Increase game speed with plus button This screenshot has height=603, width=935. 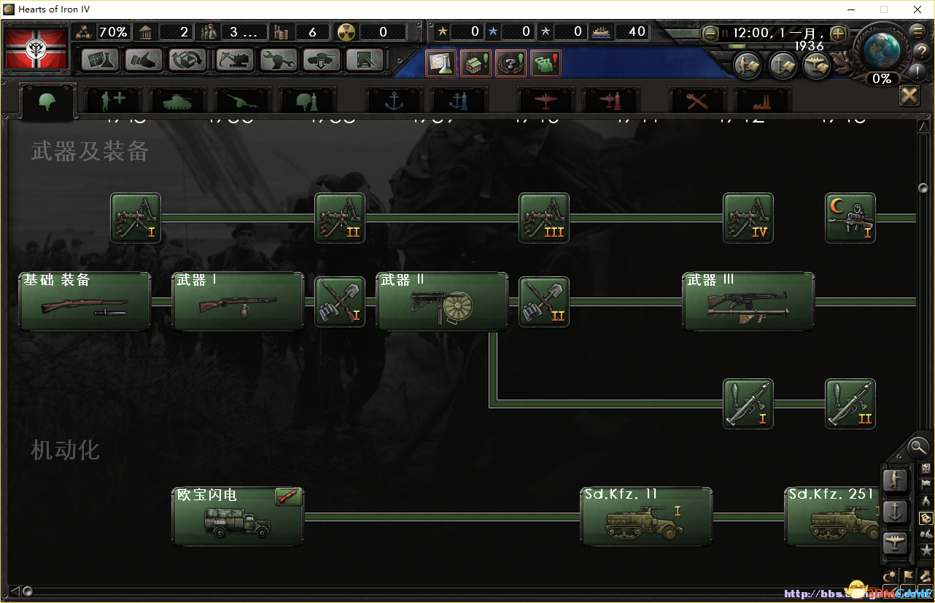[x=838, y=33]
